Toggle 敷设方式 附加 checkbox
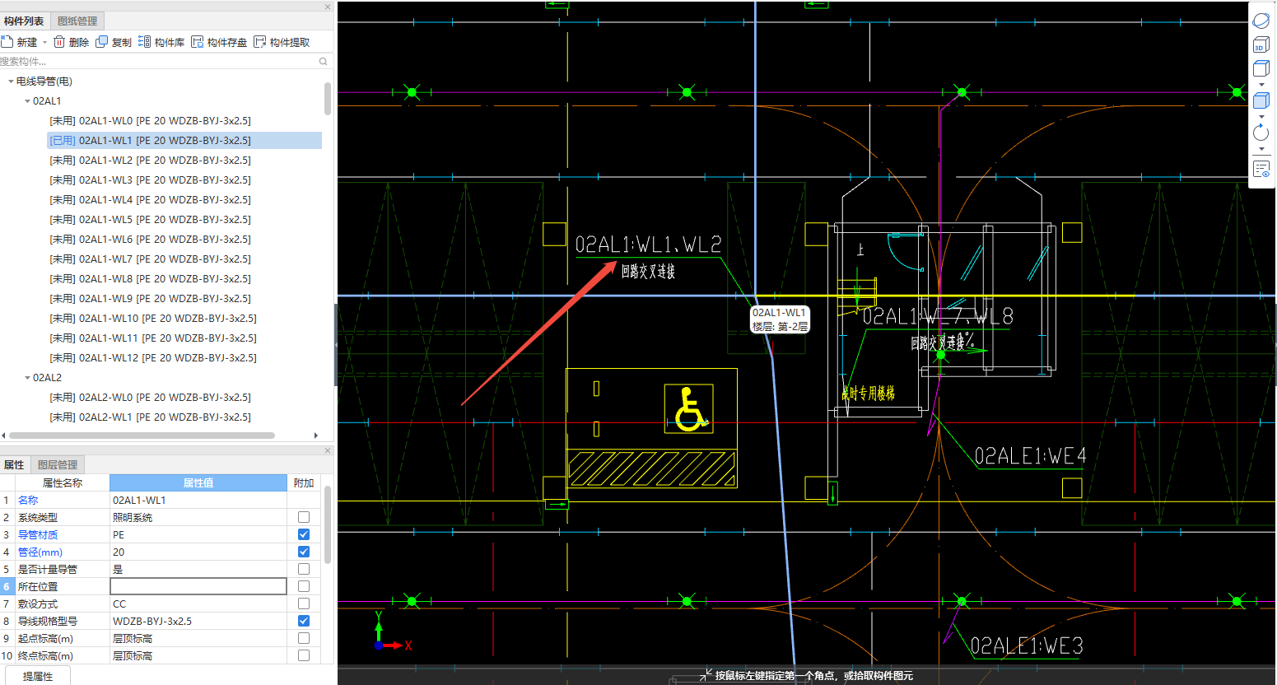The height and width of the screenshot is (685, 1277). (304, 603)
